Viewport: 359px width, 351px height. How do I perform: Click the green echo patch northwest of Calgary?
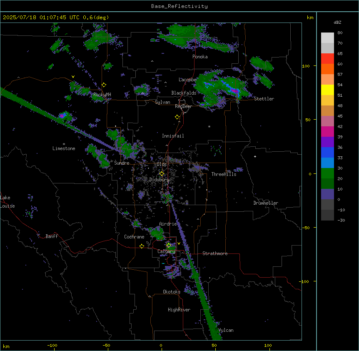157,233
